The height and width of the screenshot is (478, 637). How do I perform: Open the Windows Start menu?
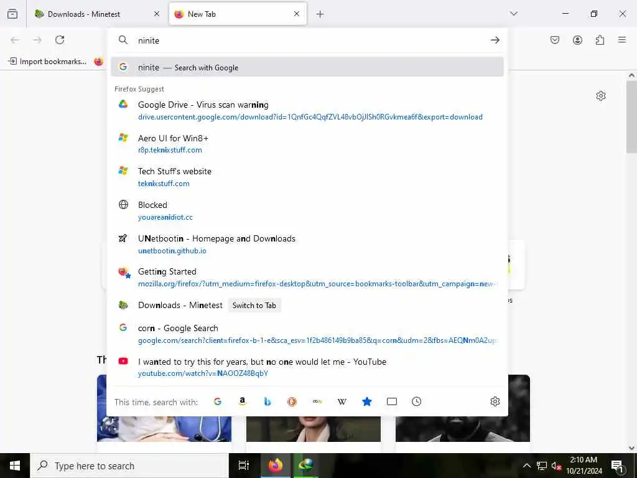tap(15, 466)
